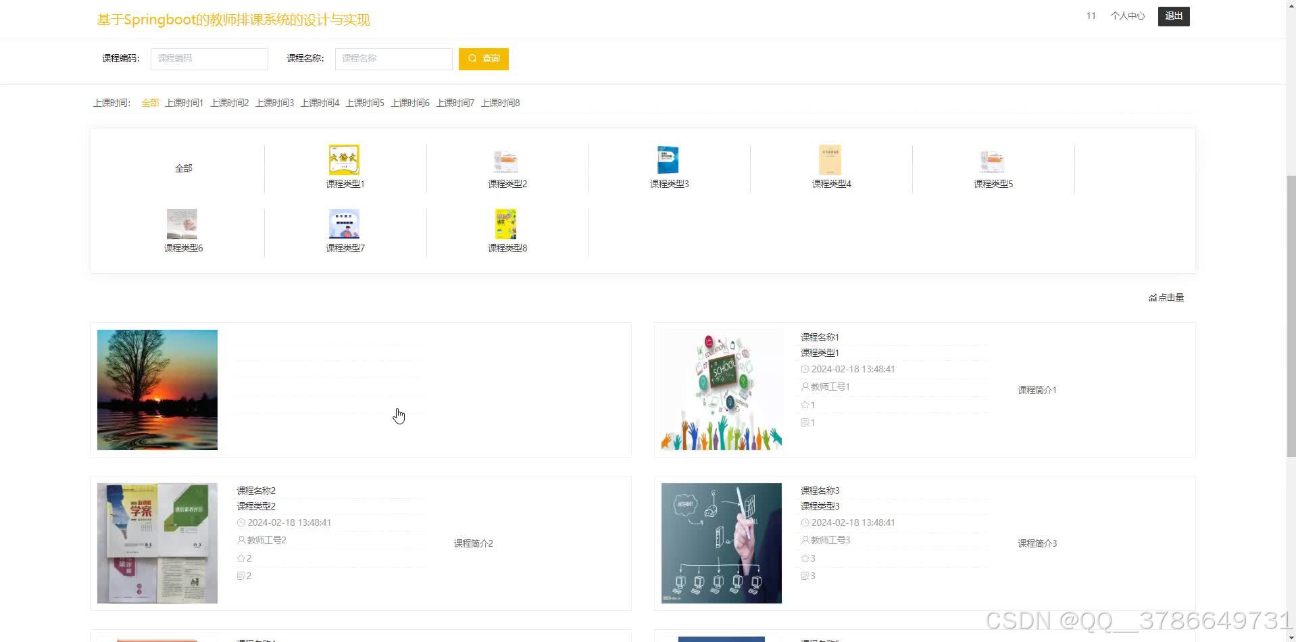Filter by 全部 class time

point(150,103)
